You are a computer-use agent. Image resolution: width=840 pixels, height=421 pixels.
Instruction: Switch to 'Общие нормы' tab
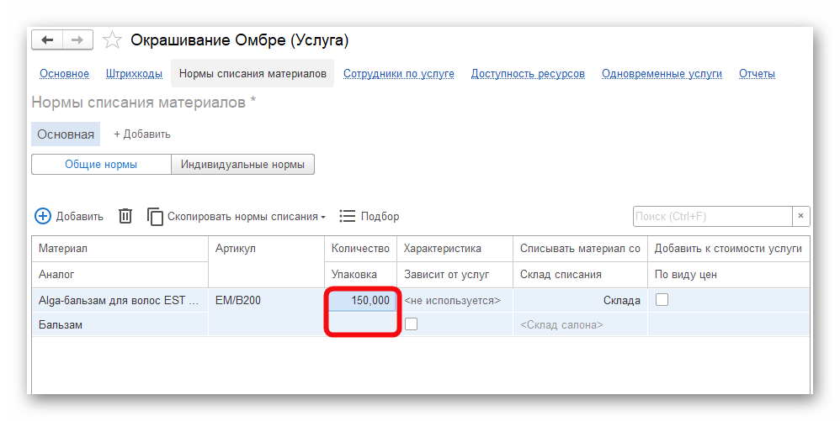coord(101,164)
